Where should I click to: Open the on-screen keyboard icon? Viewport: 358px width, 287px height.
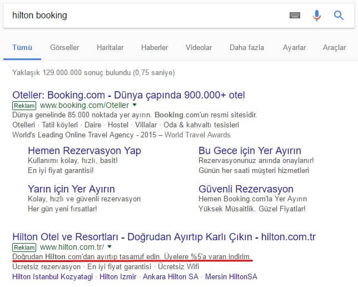(x=295, y=16)
